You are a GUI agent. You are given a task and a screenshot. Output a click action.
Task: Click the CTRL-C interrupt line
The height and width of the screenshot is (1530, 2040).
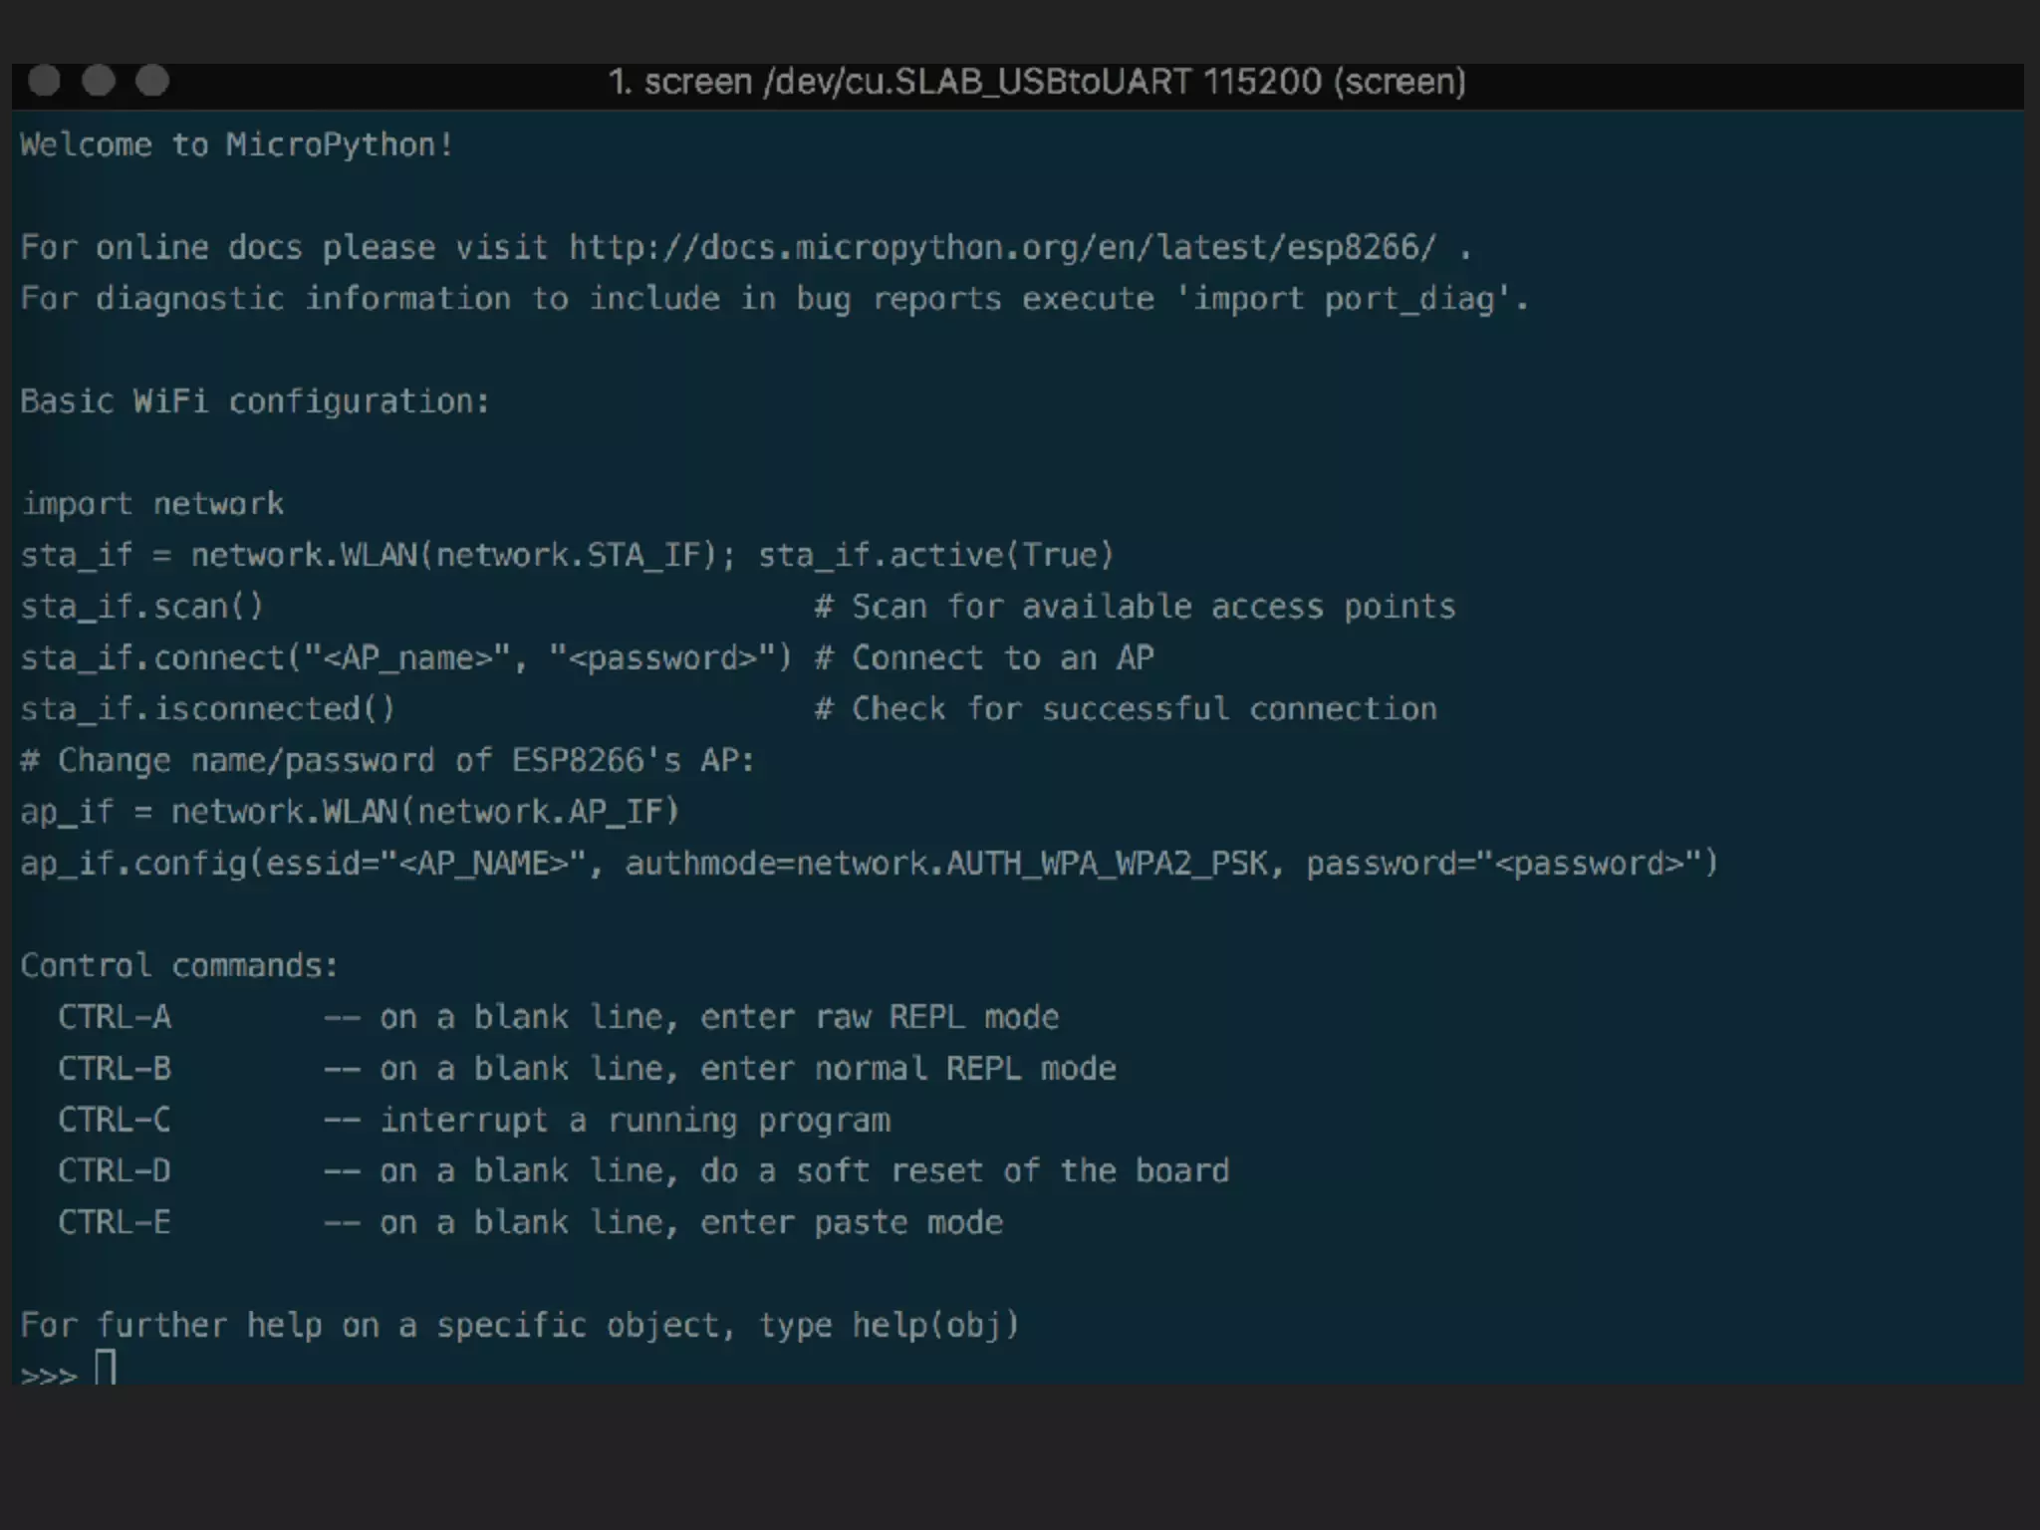pyautogui.click(x=473, y=1121)
